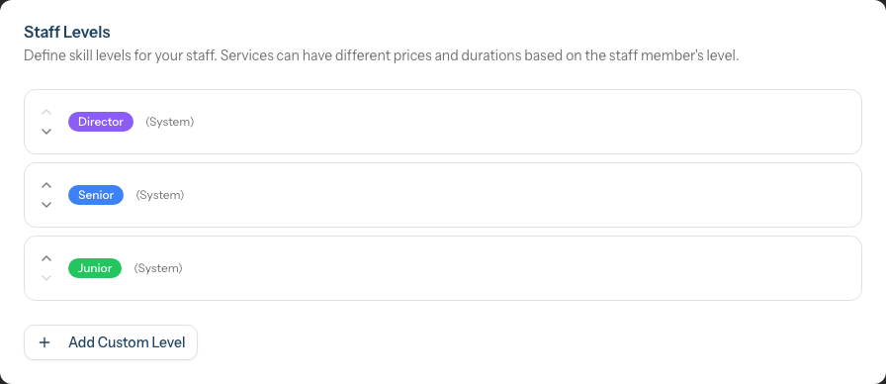Move the Senior level up one position
The width and height of the screenshot is (886, 384).
pos(46,185)
